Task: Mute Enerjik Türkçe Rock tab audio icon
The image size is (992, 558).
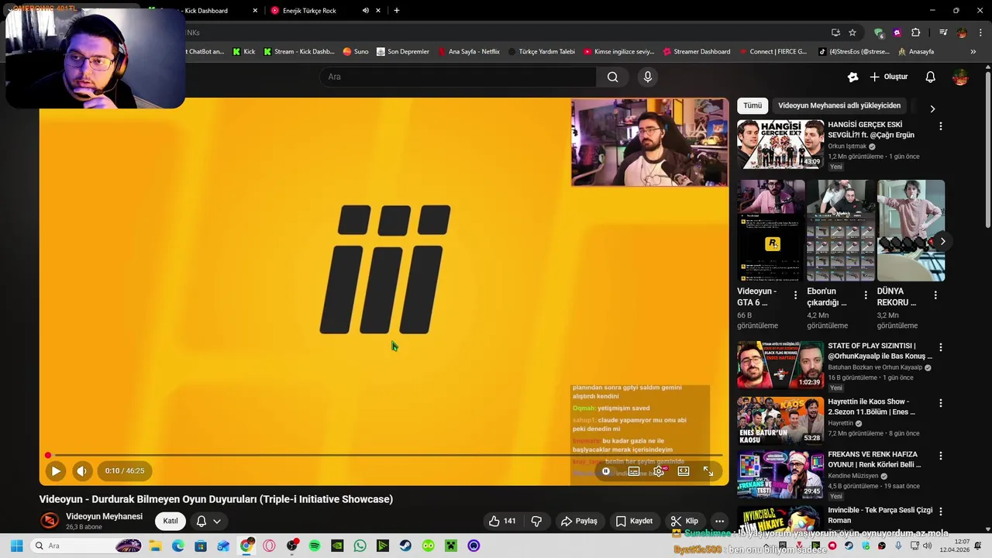Action: click(366, 10)
